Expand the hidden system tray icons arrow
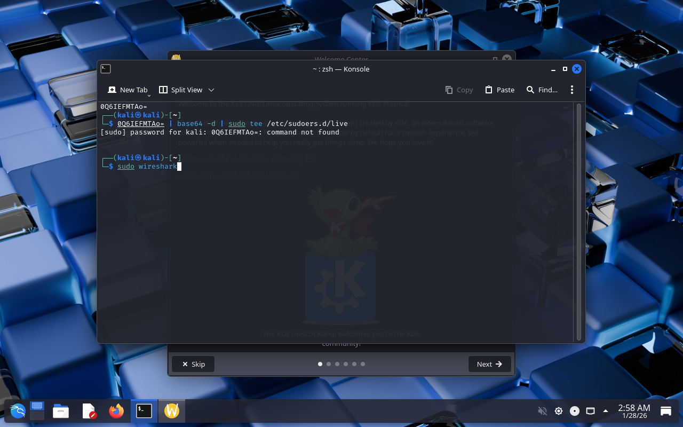This screenshot has height=427, width=683. tap(606, 411)
